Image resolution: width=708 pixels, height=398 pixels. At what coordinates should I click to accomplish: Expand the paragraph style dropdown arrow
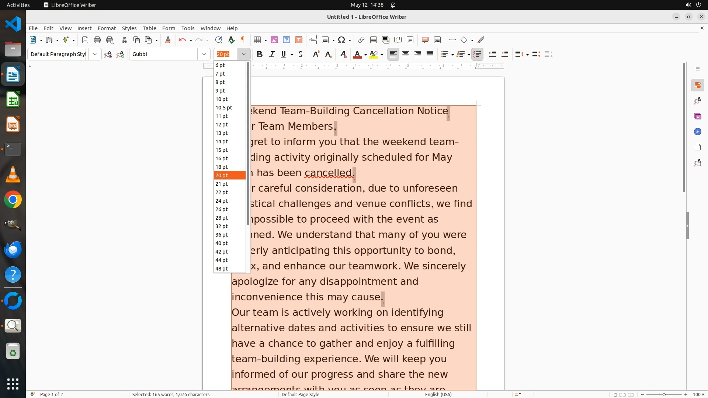[95, 54]
